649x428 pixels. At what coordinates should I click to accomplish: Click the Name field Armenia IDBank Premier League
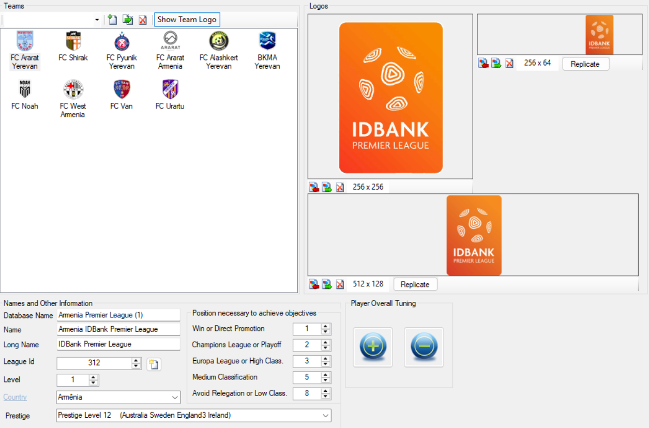(118, 329)
